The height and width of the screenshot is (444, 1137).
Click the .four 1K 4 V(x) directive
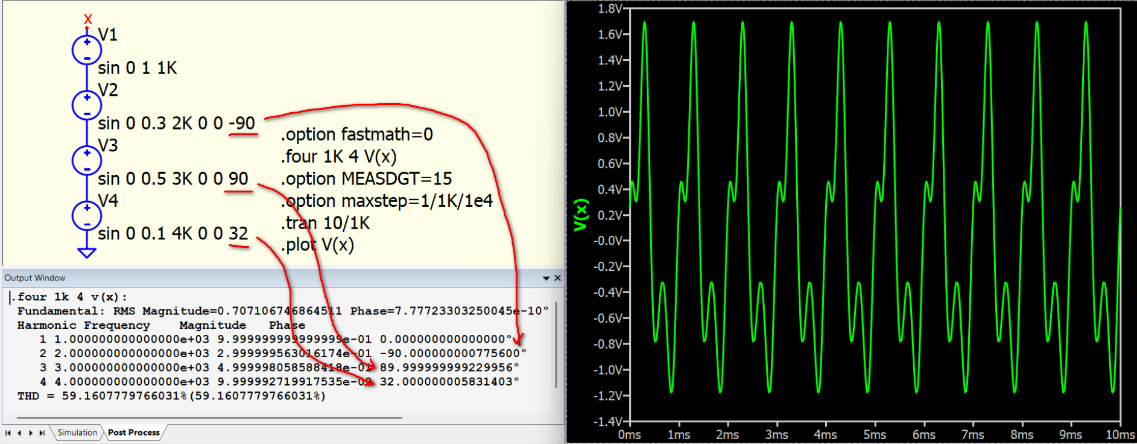click(x=338, y=157)
